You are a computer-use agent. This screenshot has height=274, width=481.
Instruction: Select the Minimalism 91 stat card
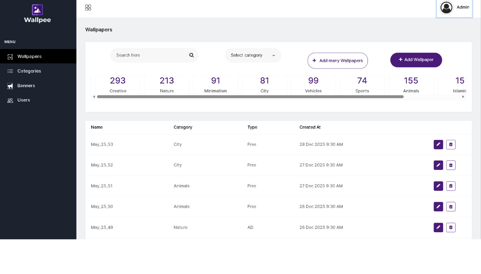click(x=215, y=85)
